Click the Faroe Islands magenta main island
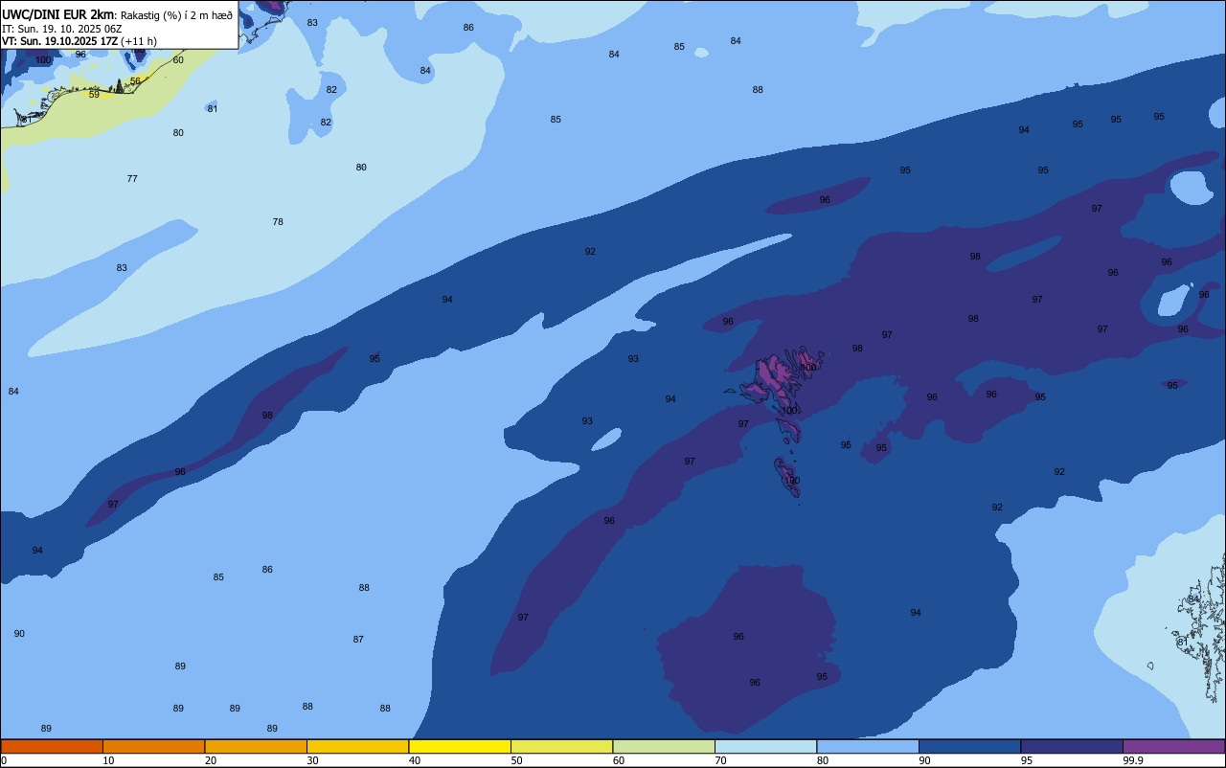Image resolution: width=1226 pixels, height=768 pixels. tap(772, 378)
